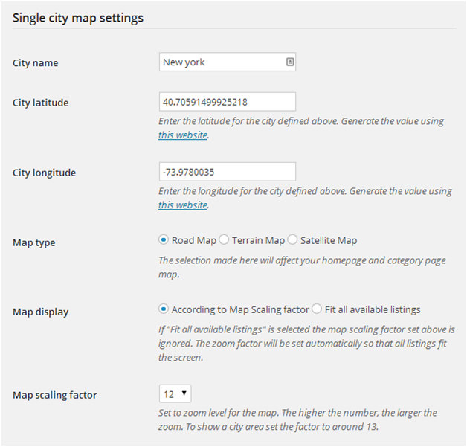
Task: Click the Map display label
Action: point(41,312)
